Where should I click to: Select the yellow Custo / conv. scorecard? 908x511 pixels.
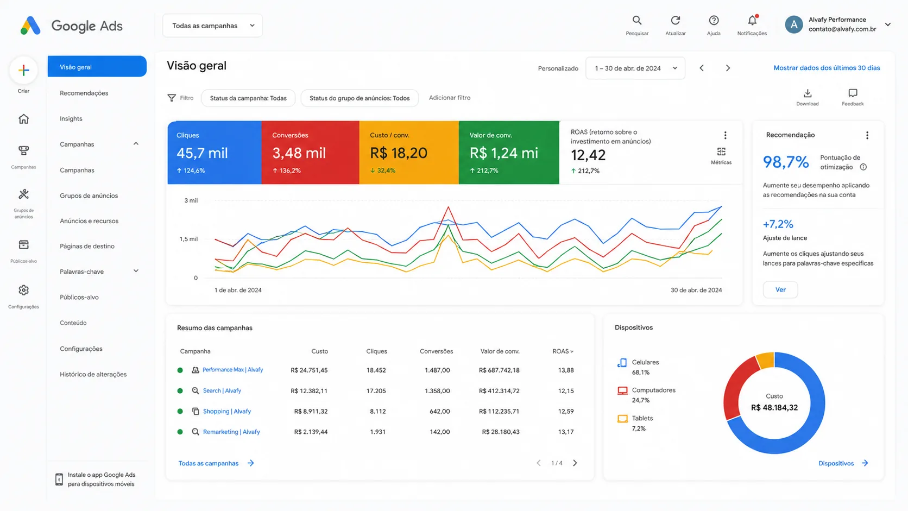(409, 153)
